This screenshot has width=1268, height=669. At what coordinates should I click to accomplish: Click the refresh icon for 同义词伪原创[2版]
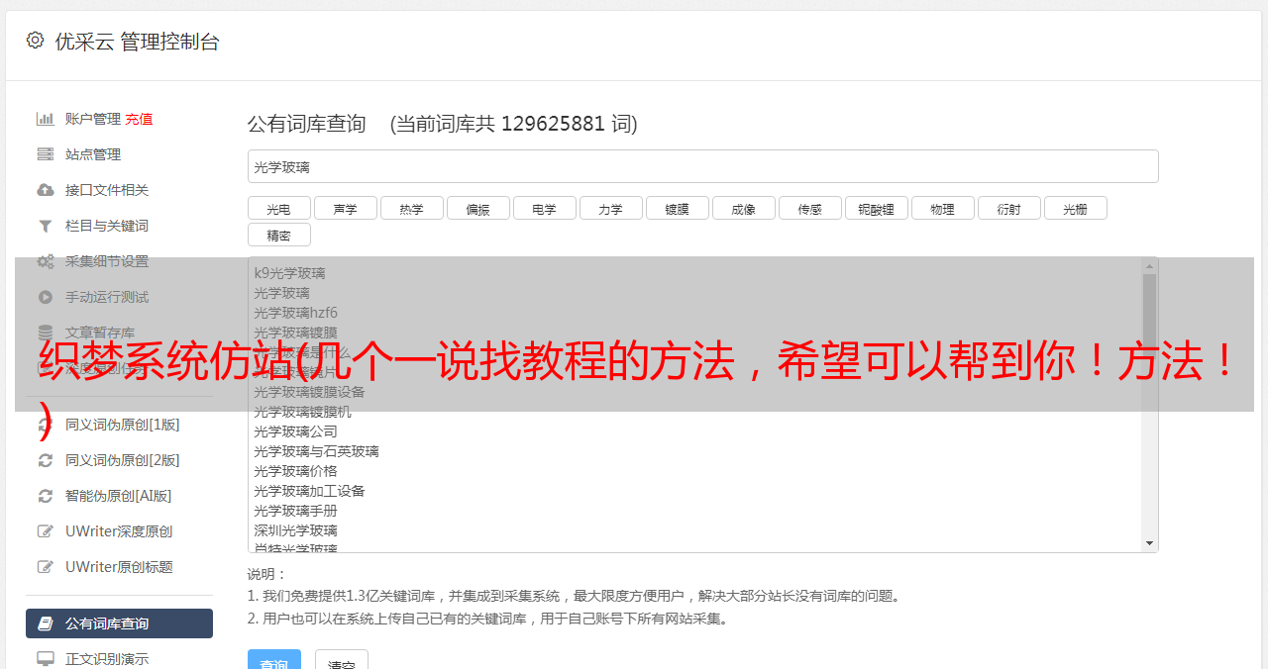[x=45, y=460]
